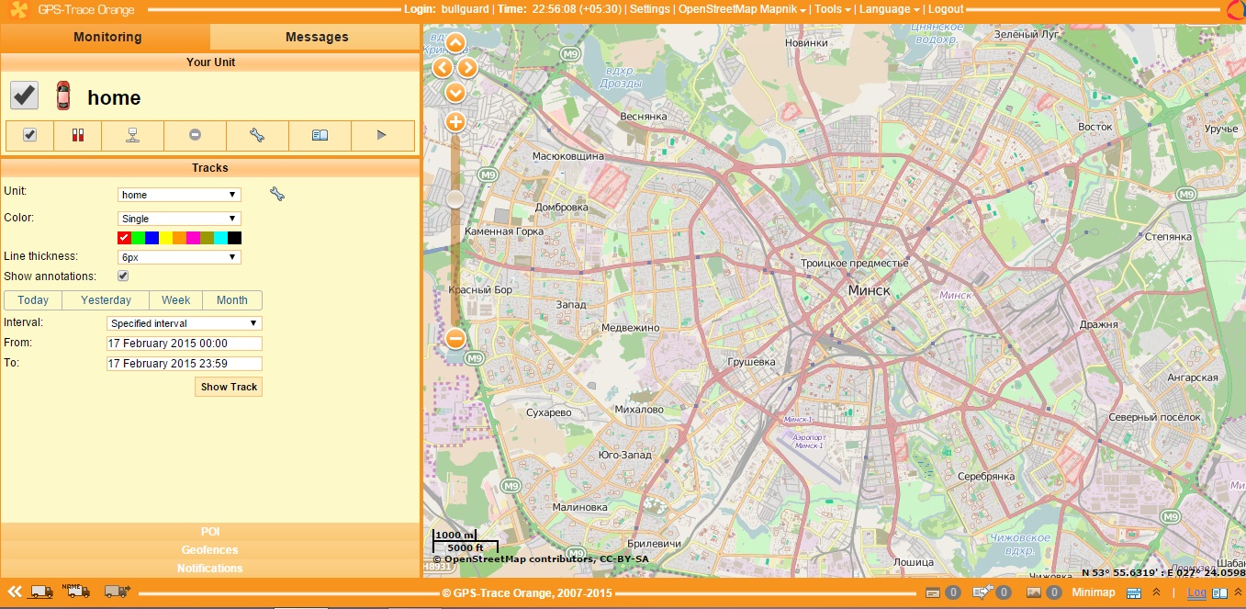Zoom in the map with the plus button
The image size is (1246, 609).
coord(455,122)
